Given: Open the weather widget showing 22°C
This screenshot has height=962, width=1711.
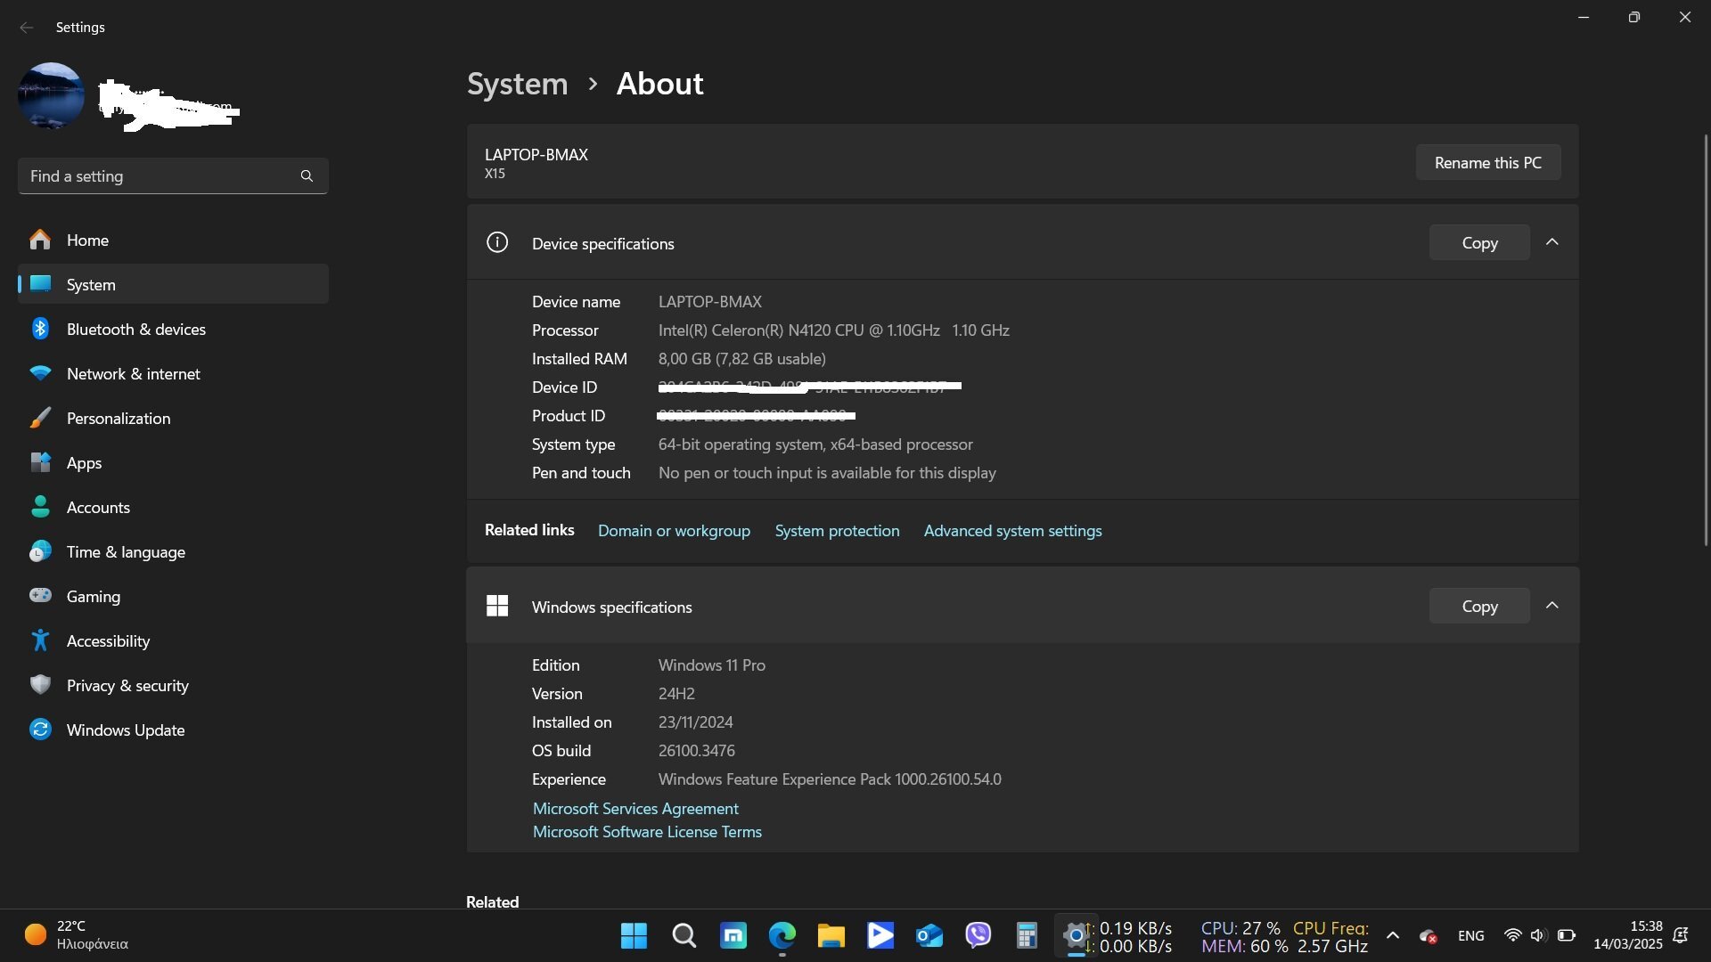Looking at the screenshot, I should [x=77, y=935].
